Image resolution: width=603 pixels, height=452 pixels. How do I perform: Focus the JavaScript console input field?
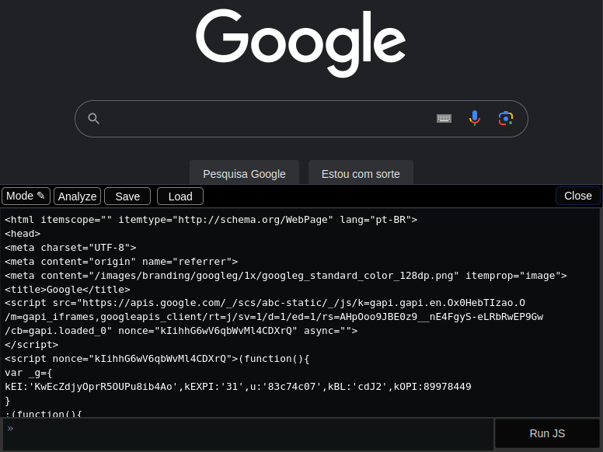pyautogui.click(x=248, y=434)
